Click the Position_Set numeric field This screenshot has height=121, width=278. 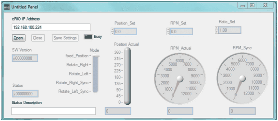click(x=125, y=31)
